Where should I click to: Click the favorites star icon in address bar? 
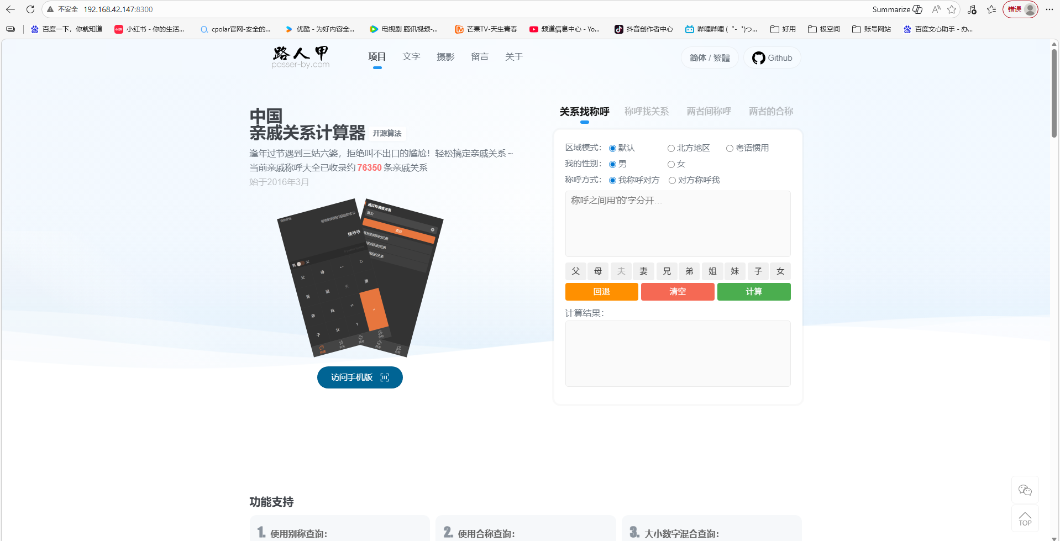pyautogui.click(x=951, y=9)
